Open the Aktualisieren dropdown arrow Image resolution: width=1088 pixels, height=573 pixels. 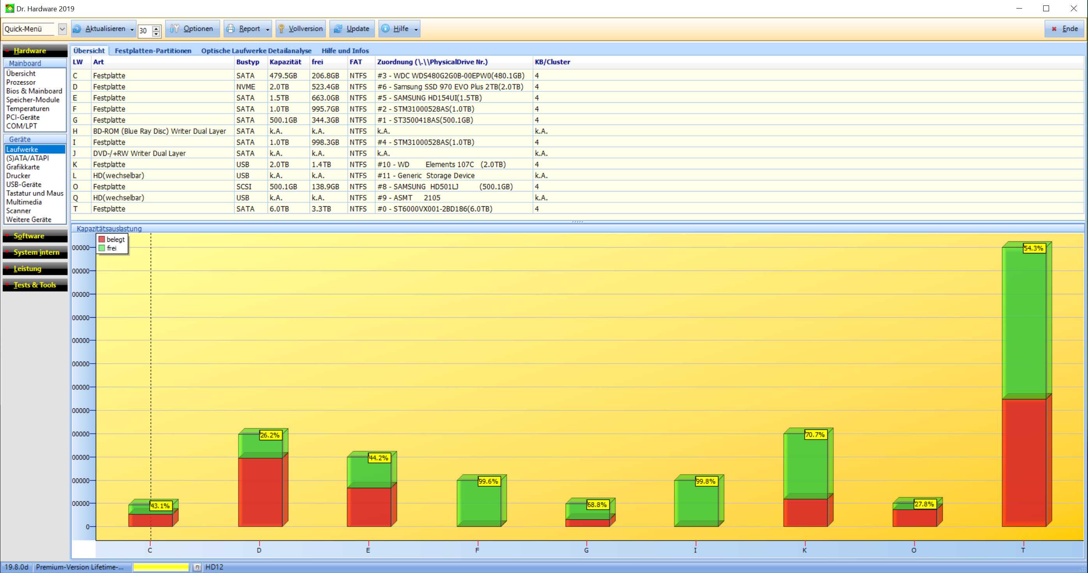132,30
